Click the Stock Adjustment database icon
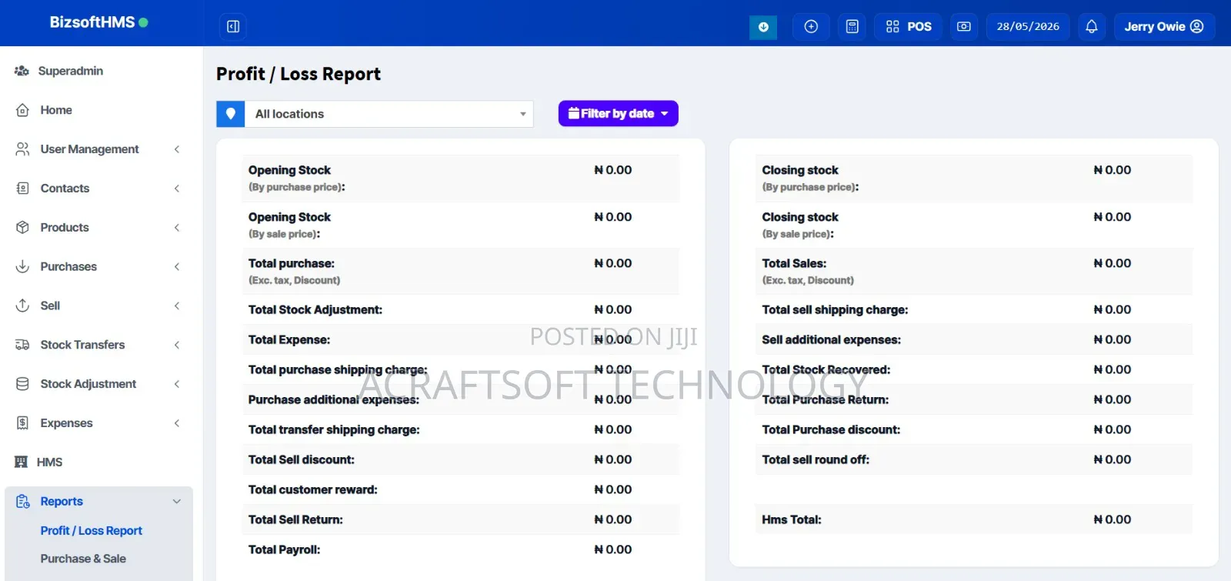Image resolution: width=1231 pixels, height=581 pixels. point(22,384)
